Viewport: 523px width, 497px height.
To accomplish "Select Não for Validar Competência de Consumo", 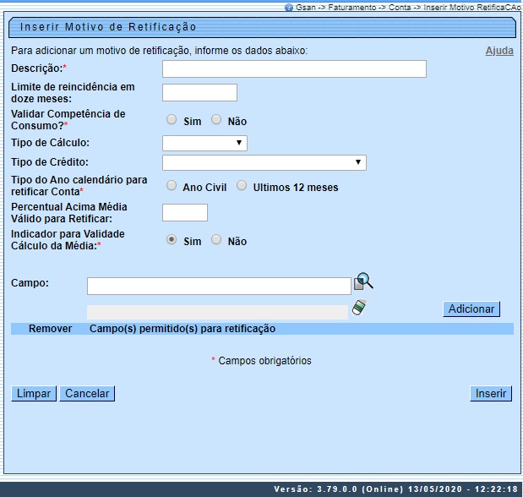I will [216, 119].
